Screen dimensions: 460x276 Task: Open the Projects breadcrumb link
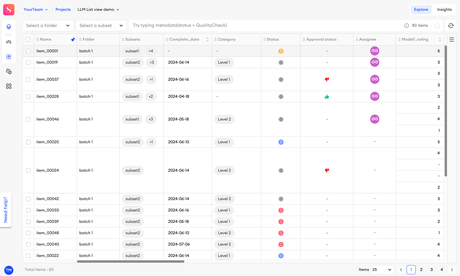point(63,9)
